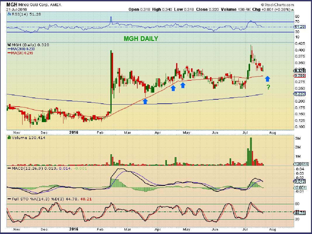Click the Chg +0.001 (+0.38%) value
The image size is (312, 234).
(271, 9)
